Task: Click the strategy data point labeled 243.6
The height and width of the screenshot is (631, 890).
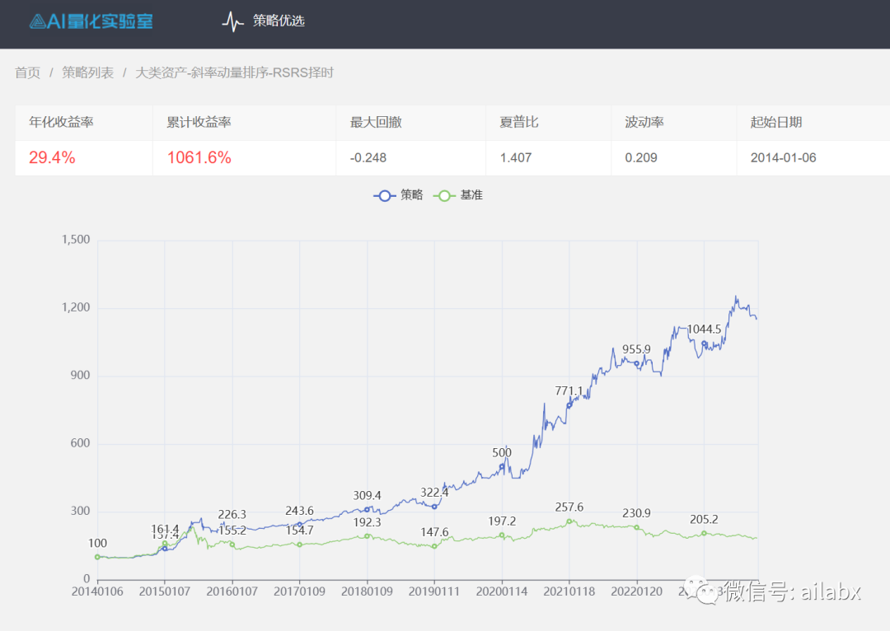Action: [300, 524]
